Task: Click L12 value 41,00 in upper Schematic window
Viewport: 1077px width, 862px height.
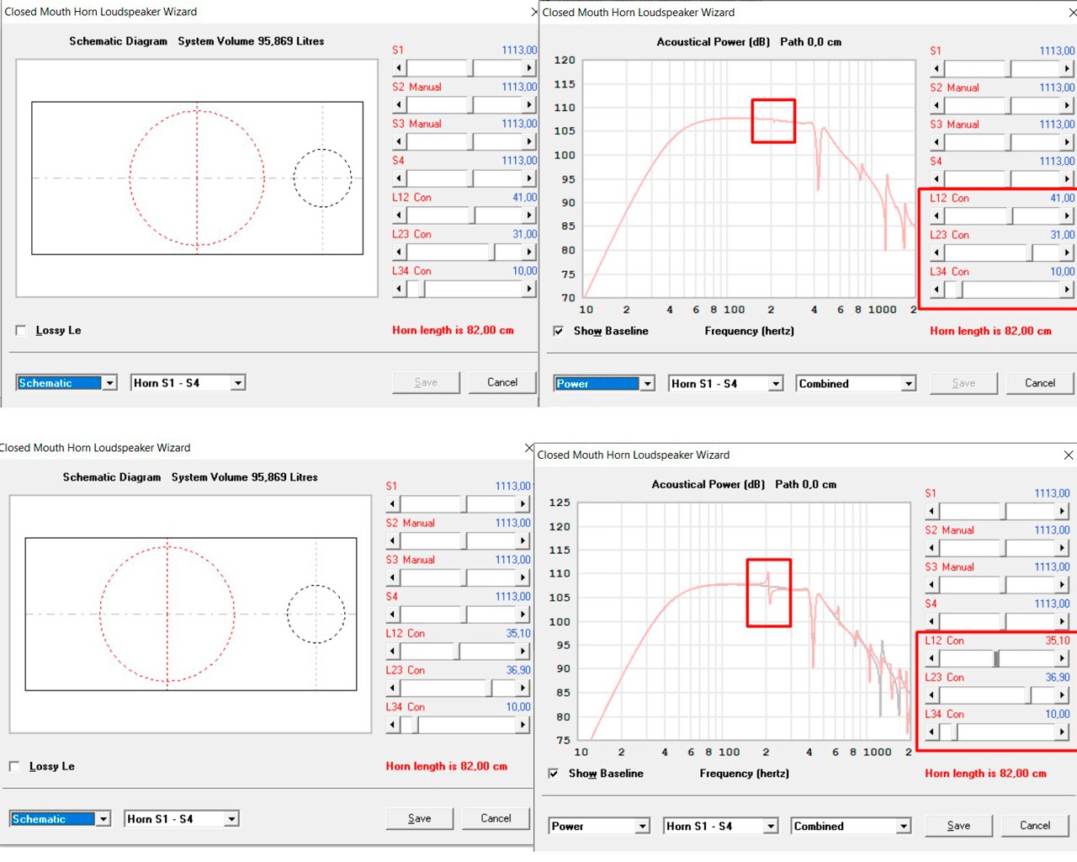Action: [x=525, y=198]
